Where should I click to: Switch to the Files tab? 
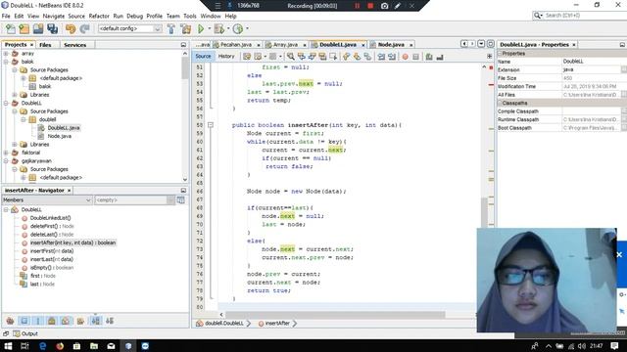(45, 45)
